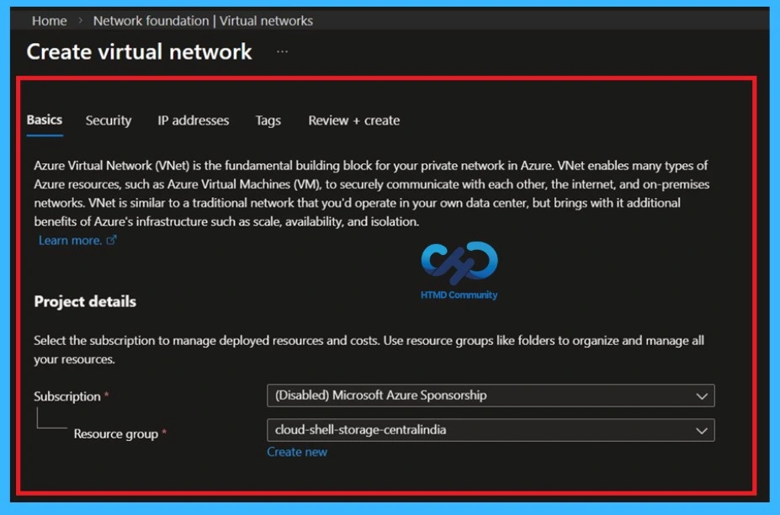
Task: Open the ellipsis menu beside the page title
Action: point(282,52)
